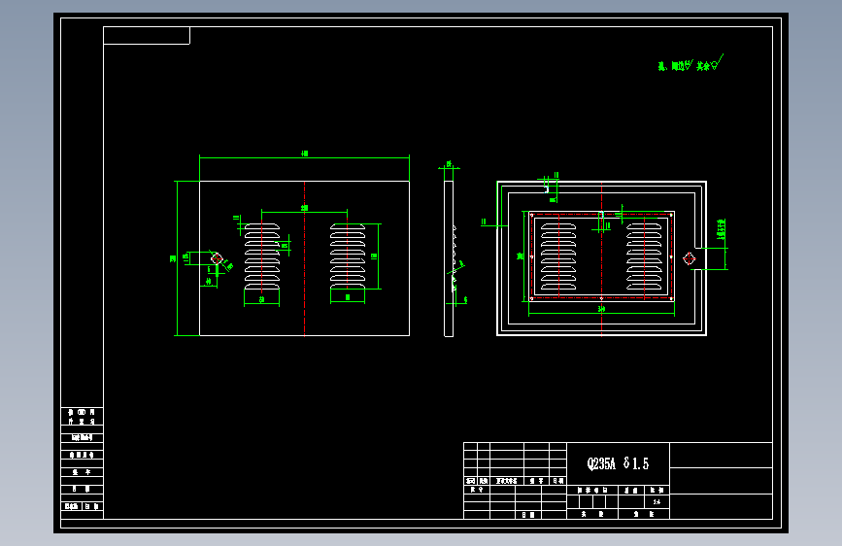The image size is (842, 546).
Task: Select the red dashed rectangle in the right view
Action: tap(601, 256)
